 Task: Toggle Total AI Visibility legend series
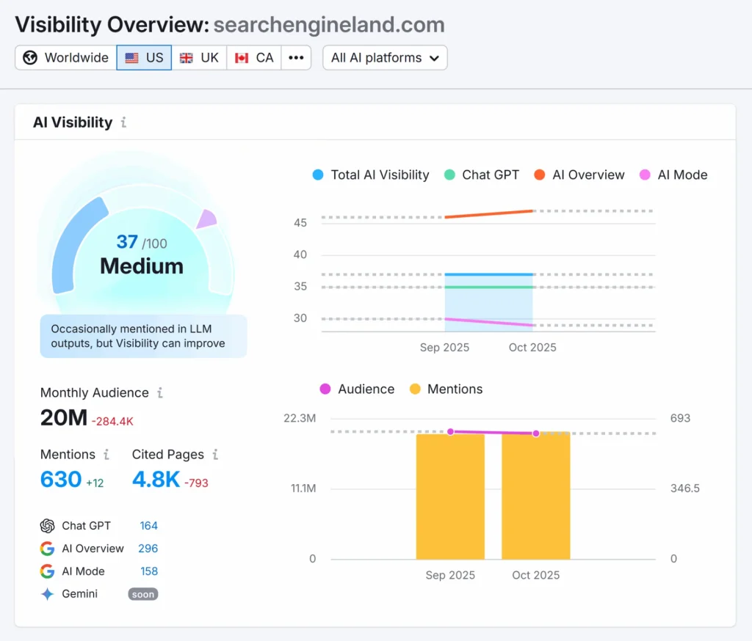pyautogui.click(x=370, y=175)
